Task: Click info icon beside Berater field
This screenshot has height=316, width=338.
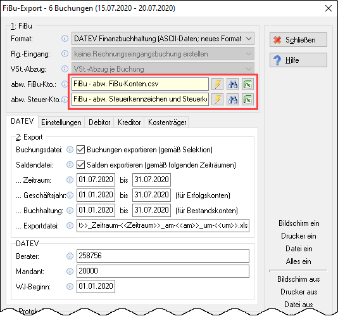Action: click(x=70, y=256)
